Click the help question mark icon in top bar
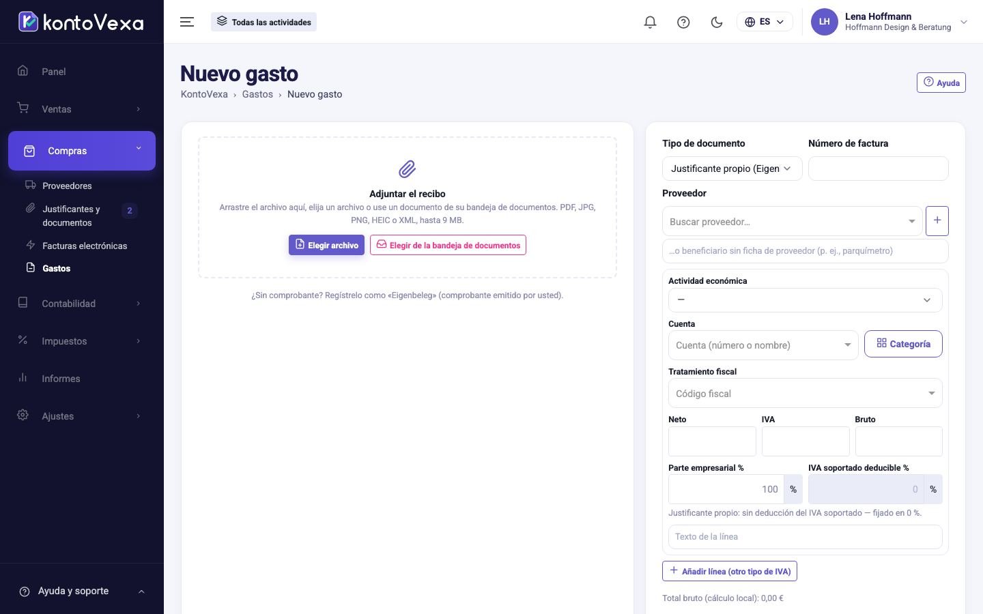Image resolution: width=983 pixels, height=614 pixels. 683,22
